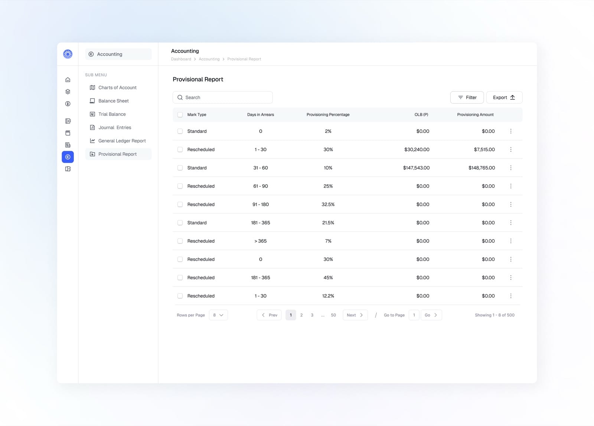Select the checkbox for the 31 - 60 Standard row
This screenshot has width=594, height=426.
point(180,168)
